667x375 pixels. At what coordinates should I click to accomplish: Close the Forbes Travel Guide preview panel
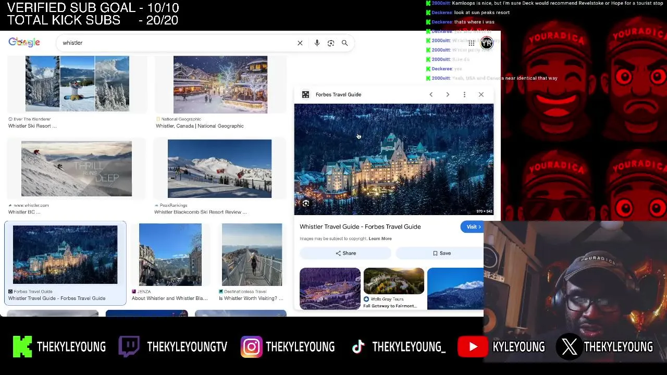(x=481, y=94)
